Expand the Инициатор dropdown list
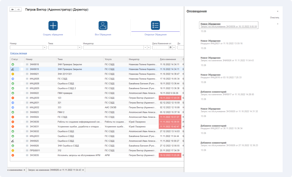Screen dimensions: 292x177 click(145, 47)
